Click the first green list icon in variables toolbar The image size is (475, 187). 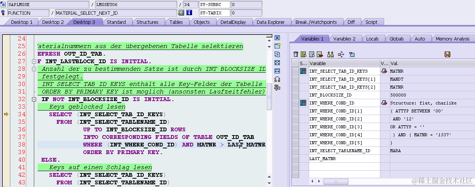pos(303,55)
